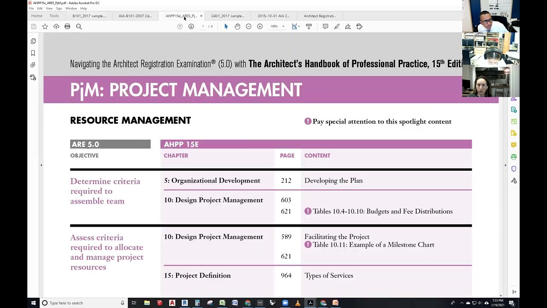
Task: Open the attachments paperclip panel
Action: [33, 65]
